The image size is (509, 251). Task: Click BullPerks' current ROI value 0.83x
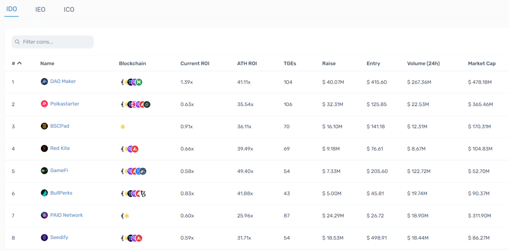187,194
